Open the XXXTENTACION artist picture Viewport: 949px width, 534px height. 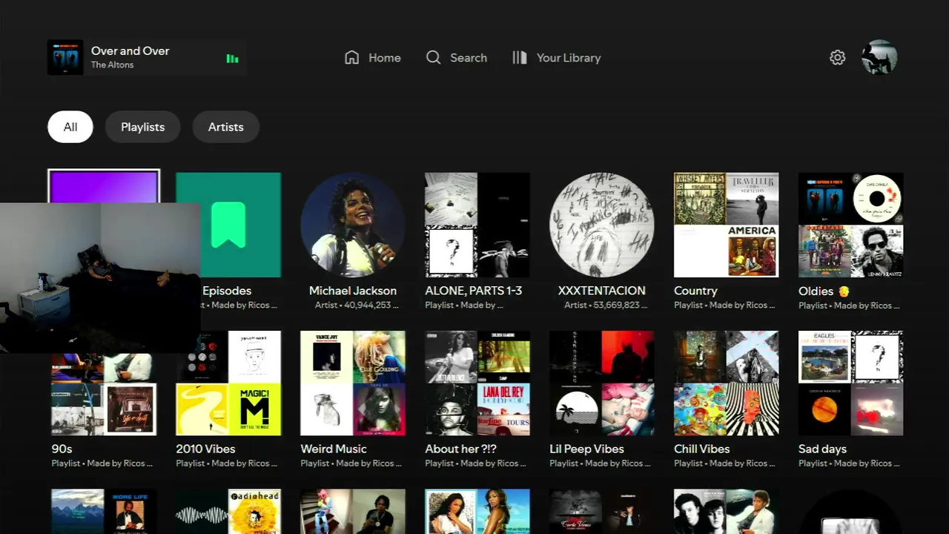point(602,225)
